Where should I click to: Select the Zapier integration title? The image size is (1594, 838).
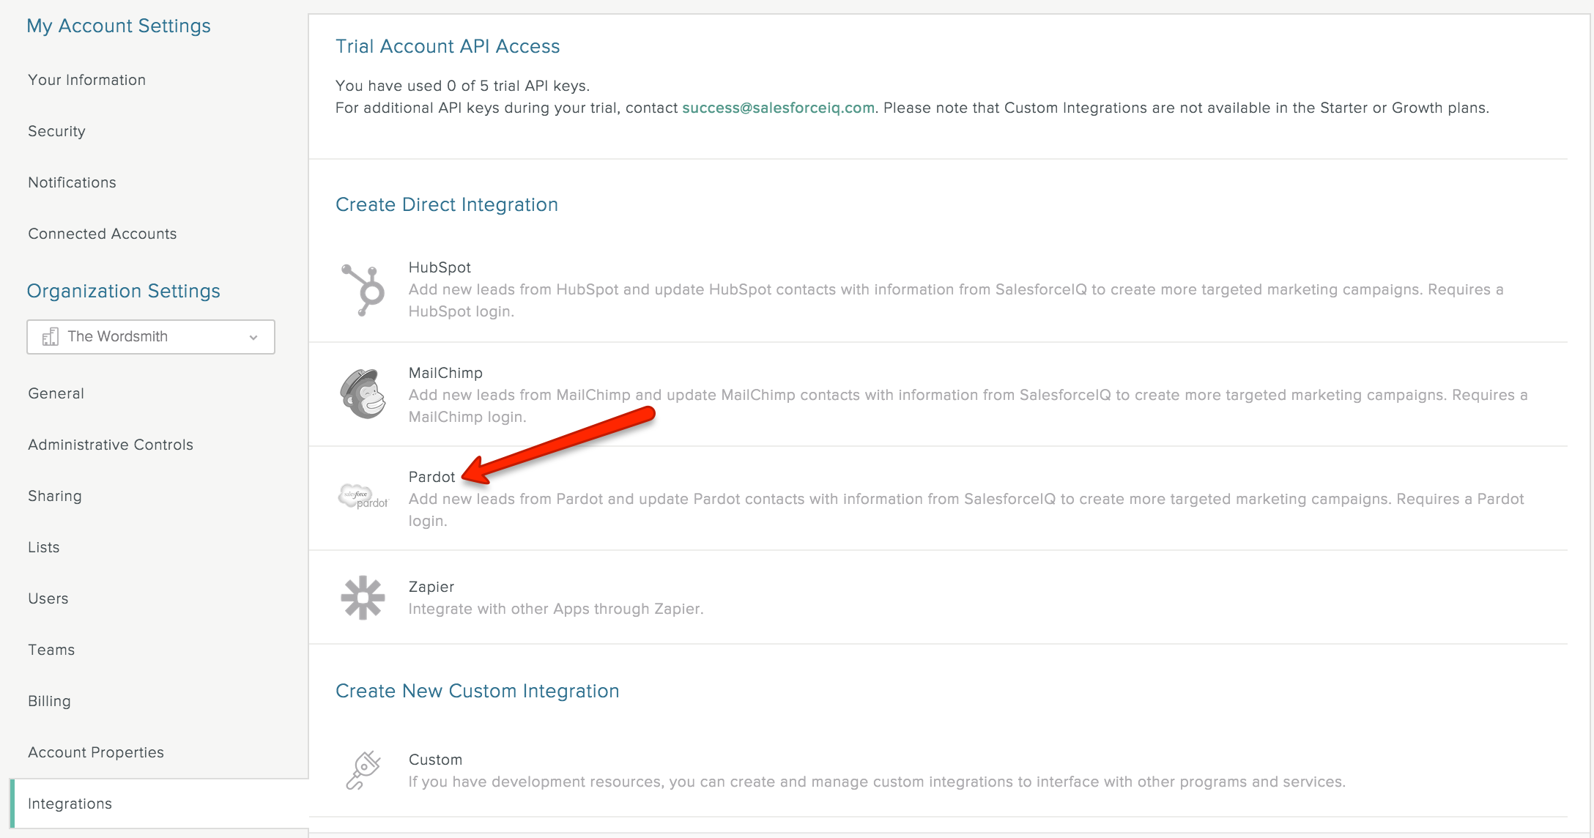[431, 587]
